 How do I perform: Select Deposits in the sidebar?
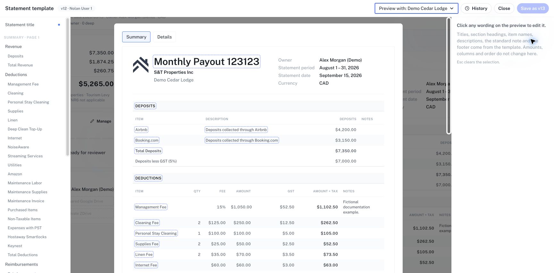pyautogui.click(x=15, y=56)
